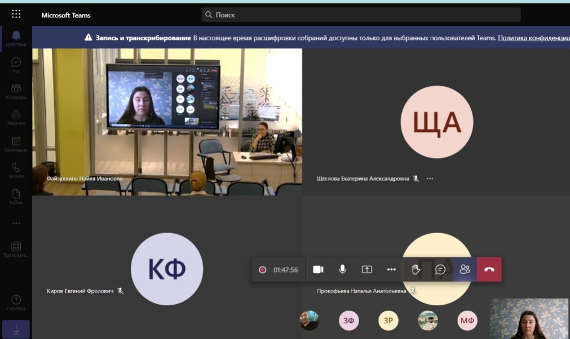Open the Chat section in sidebar
570x339 pixels.
(16, 65)
